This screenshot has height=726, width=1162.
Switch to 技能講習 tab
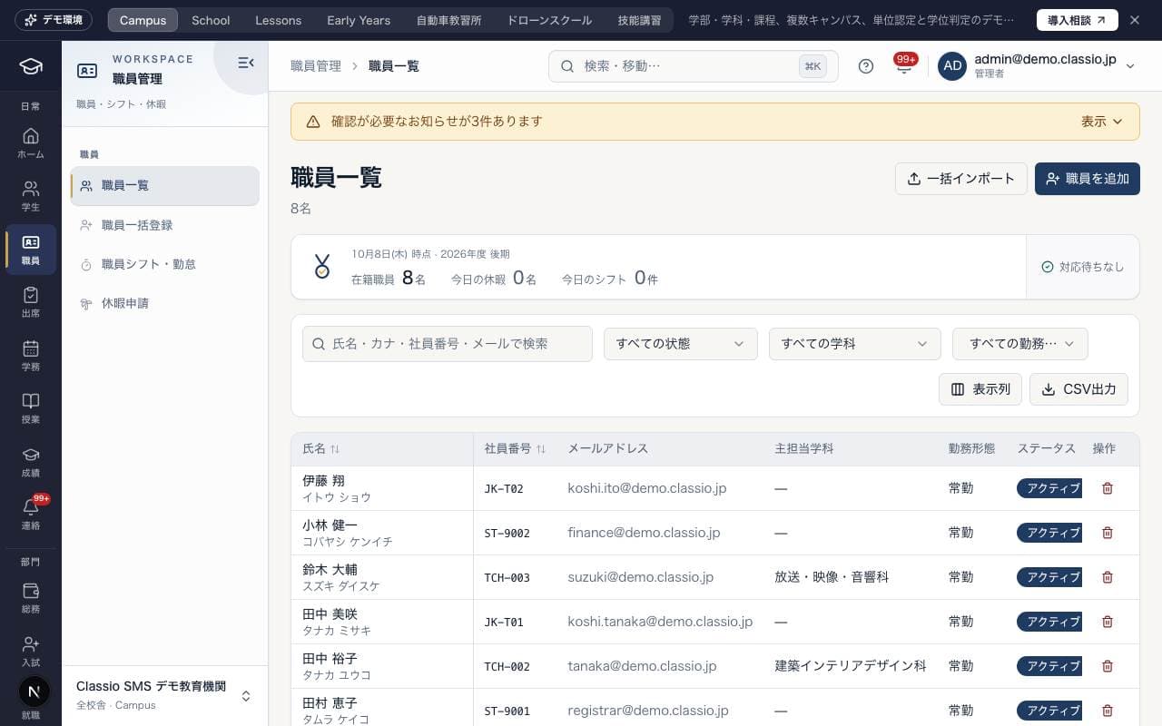coord(640,20)
